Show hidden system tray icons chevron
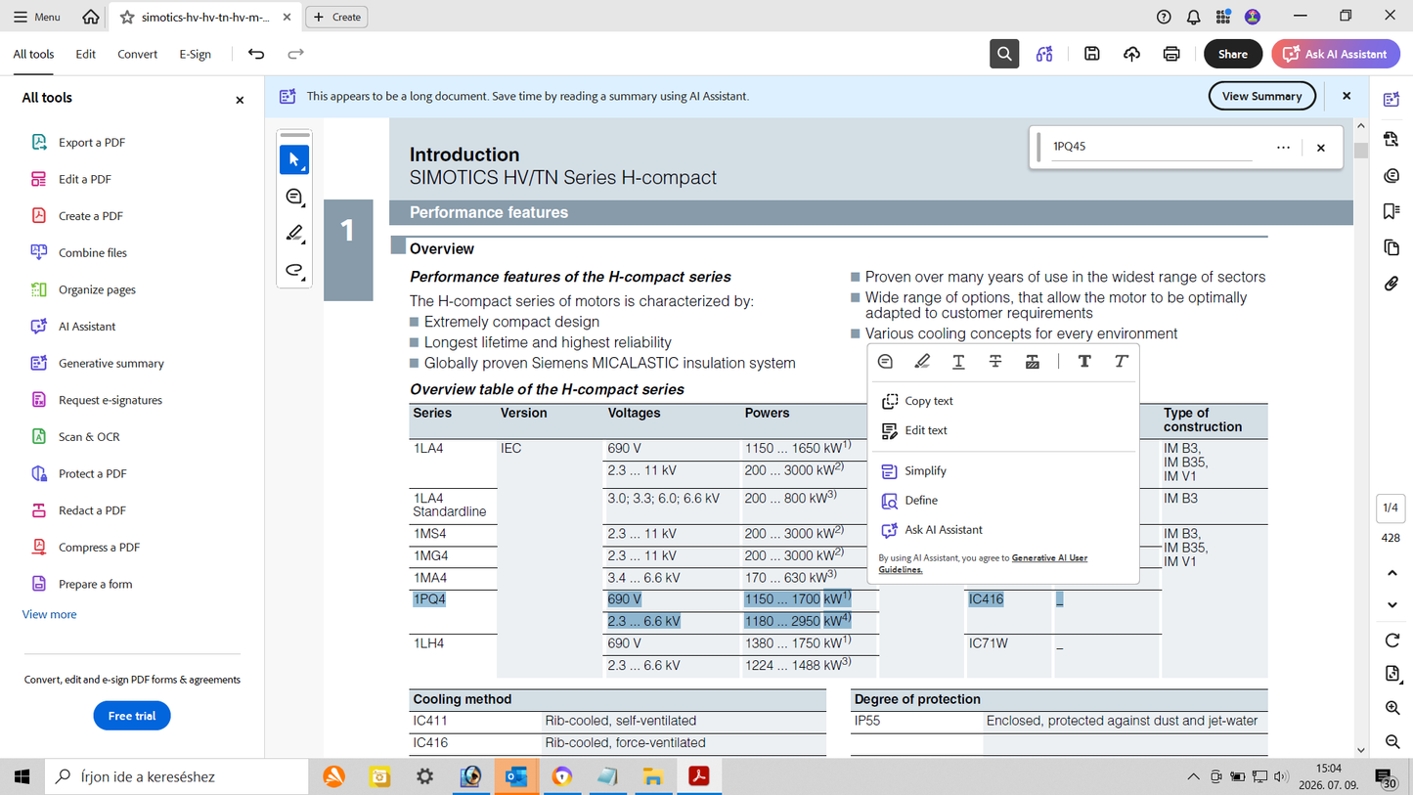The image size is (1413, 795). pyautogui.click(x=1193, y=776)
